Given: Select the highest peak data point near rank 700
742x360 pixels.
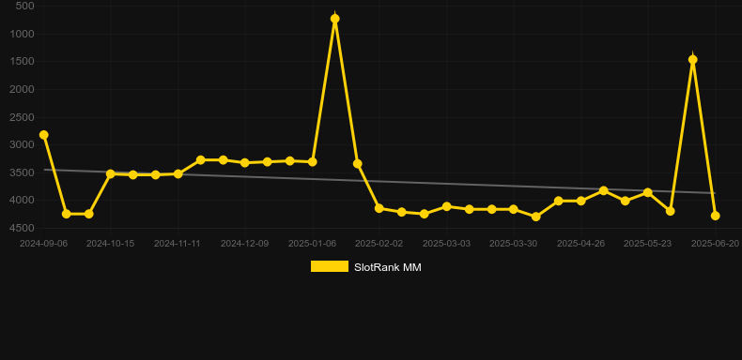Looking at the screenshot, I should [335, 19].
